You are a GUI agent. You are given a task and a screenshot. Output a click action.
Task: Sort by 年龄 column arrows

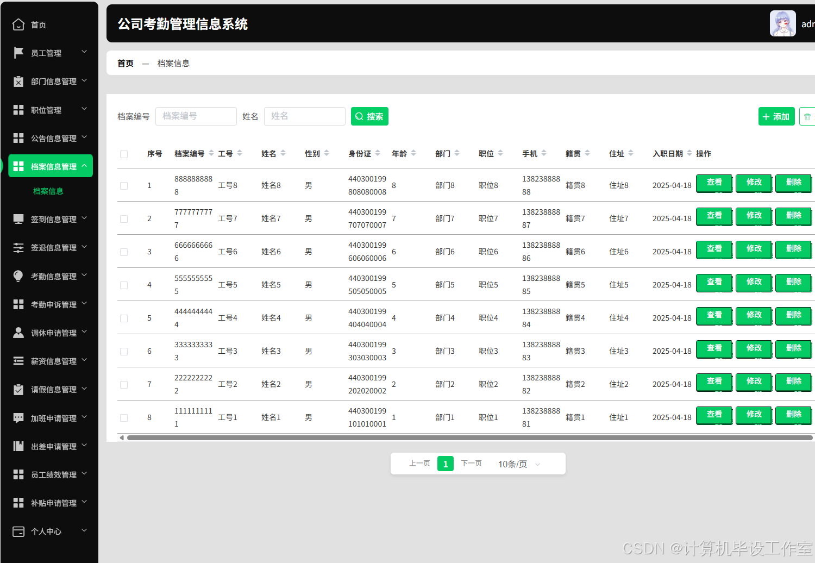click(413, 153)
